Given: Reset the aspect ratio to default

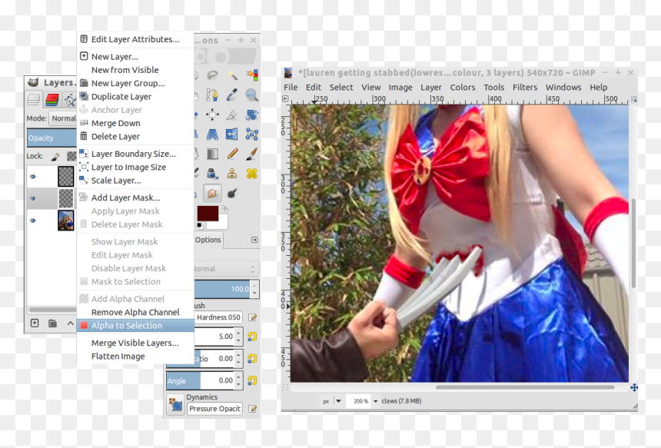Looking at the screenshot, I should 252,359.
